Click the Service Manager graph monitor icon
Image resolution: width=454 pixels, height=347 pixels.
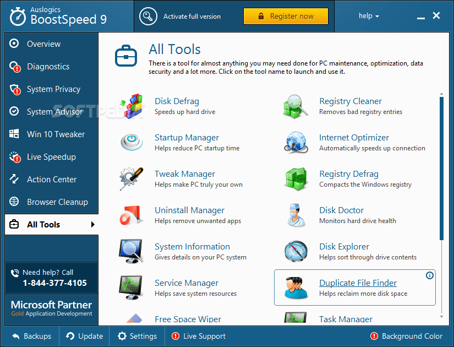(131, 288)
